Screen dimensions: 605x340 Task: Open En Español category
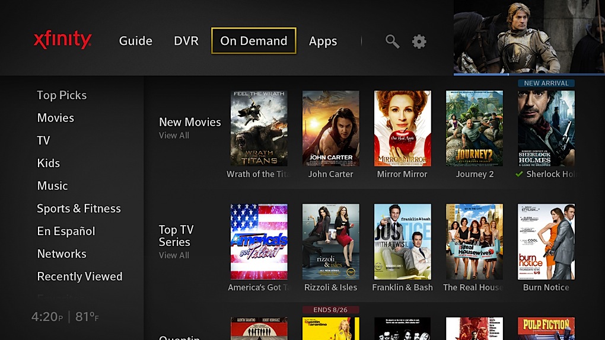tap(66, 231)
